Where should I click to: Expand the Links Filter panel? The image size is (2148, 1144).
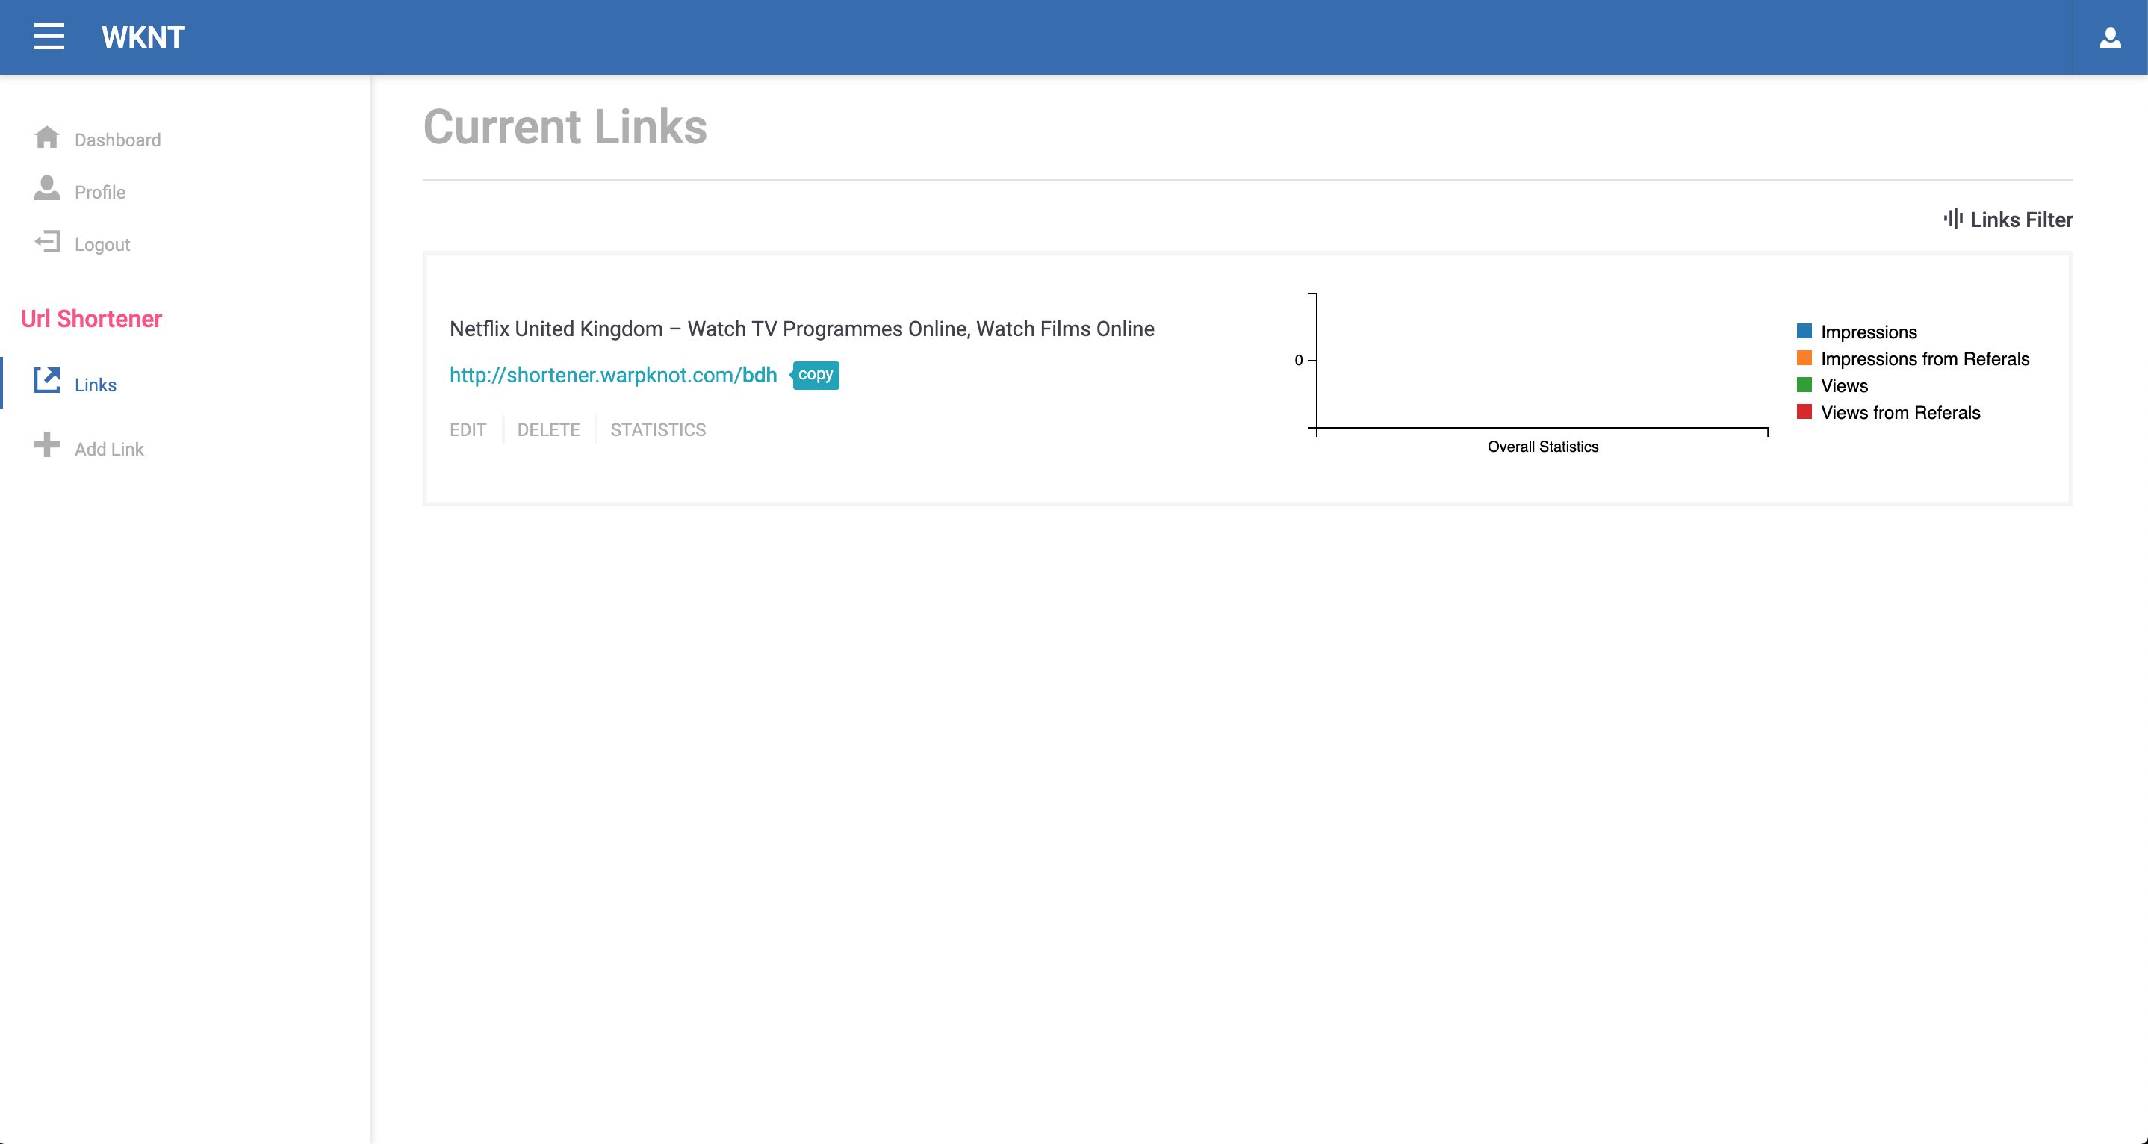tap(2020, 220)
